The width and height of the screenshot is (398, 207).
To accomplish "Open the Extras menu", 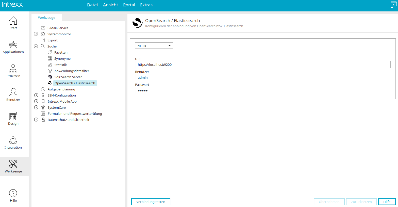I will coord(146,5).
